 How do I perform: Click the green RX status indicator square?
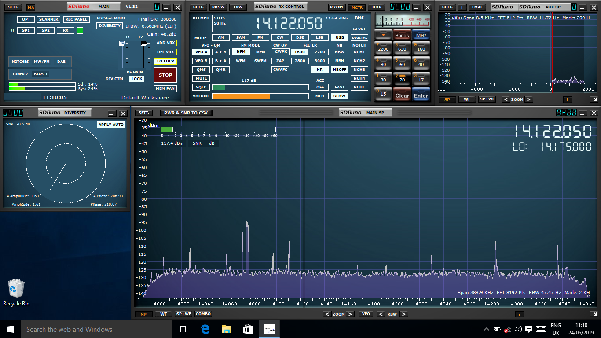[x=80, y=30]
